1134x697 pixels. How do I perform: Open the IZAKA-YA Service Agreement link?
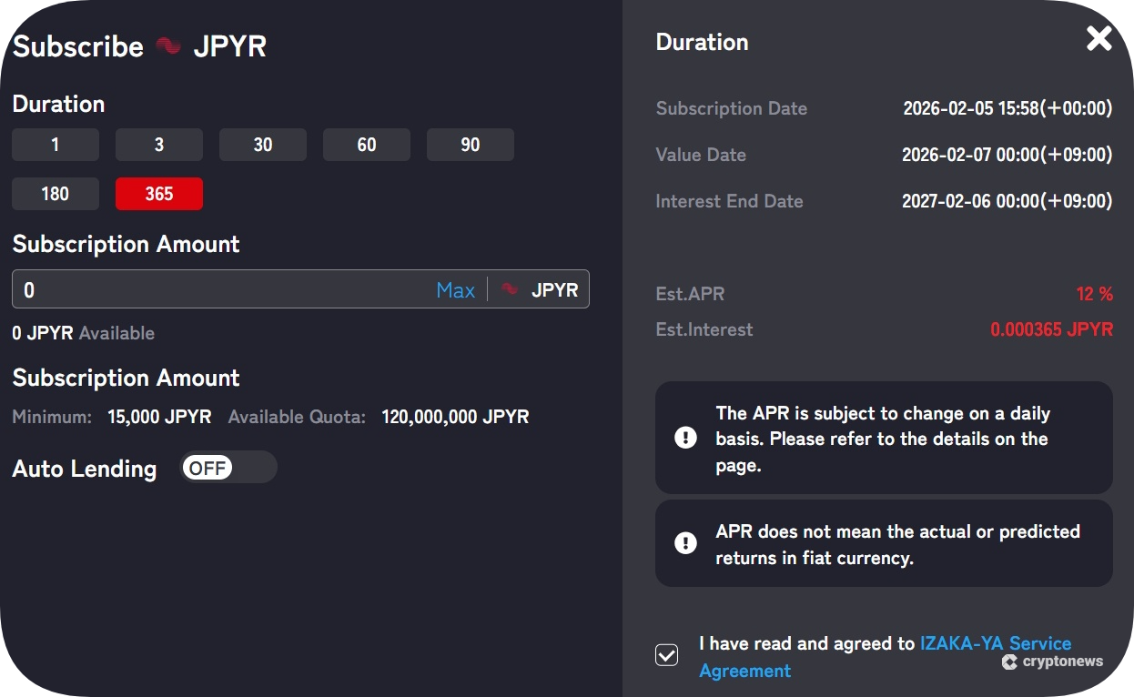pyautogui.click(x=885, y=657)
